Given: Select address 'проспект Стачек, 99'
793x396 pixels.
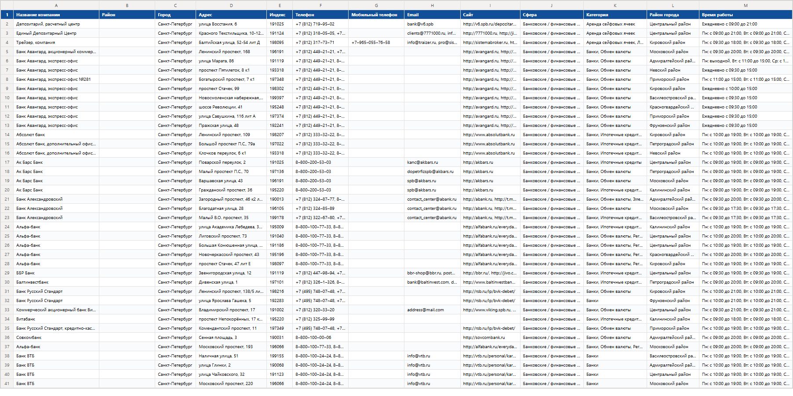Looking at the screenshot, I should point(231,88).
